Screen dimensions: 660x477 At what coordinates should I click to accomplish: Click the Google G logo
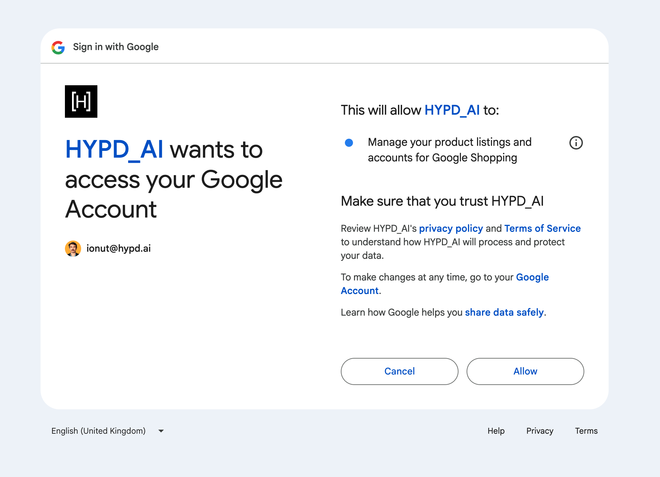pos(58,47)
